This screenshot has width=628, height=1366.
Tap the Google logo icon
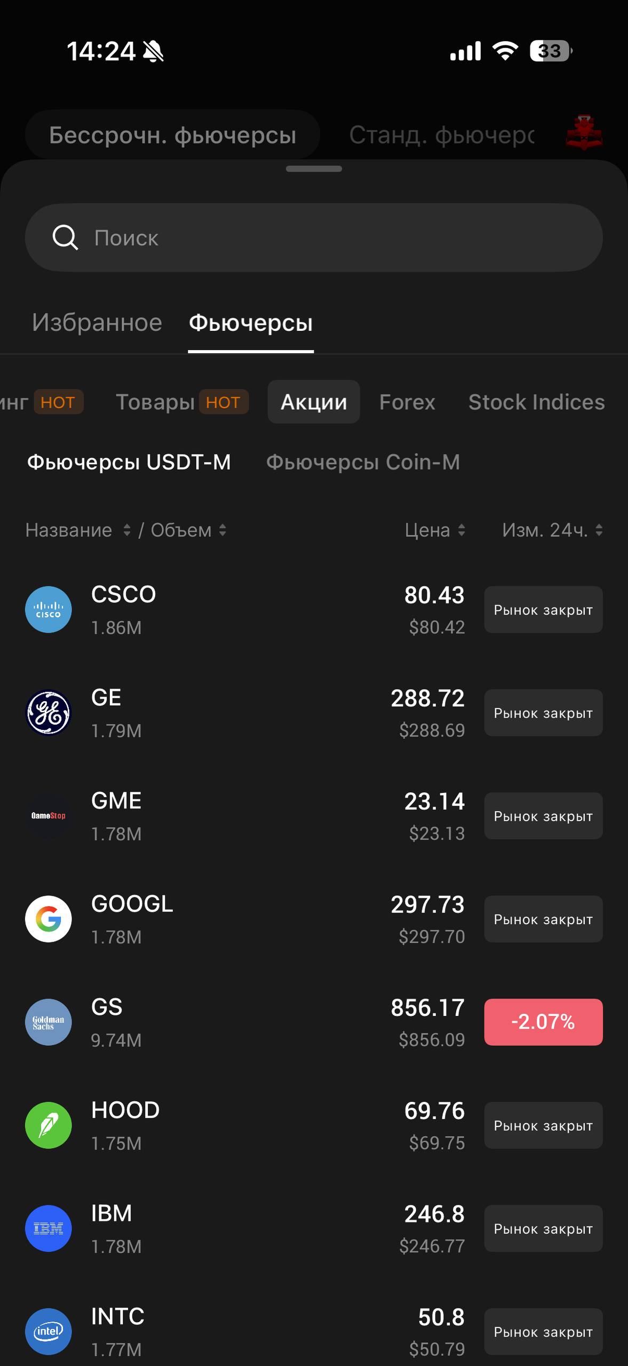click(49, 919)
